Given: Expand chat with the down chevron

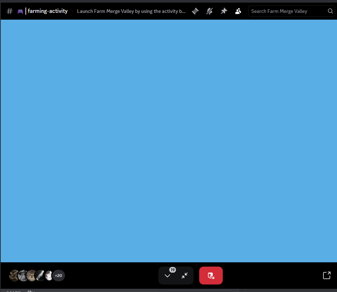Looking at the screenshot, I should [167, 276].
